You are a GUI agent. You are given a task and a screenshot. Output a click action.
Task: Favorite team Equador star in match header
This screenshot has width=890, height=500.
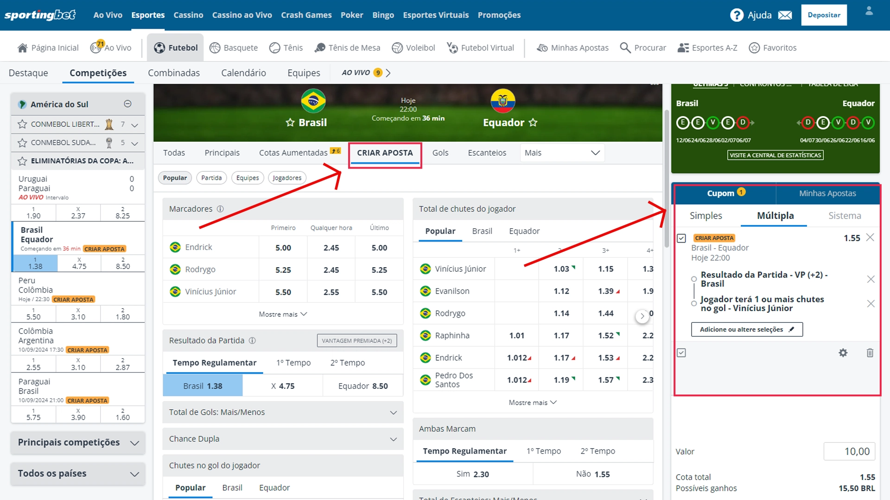(533, 122)
